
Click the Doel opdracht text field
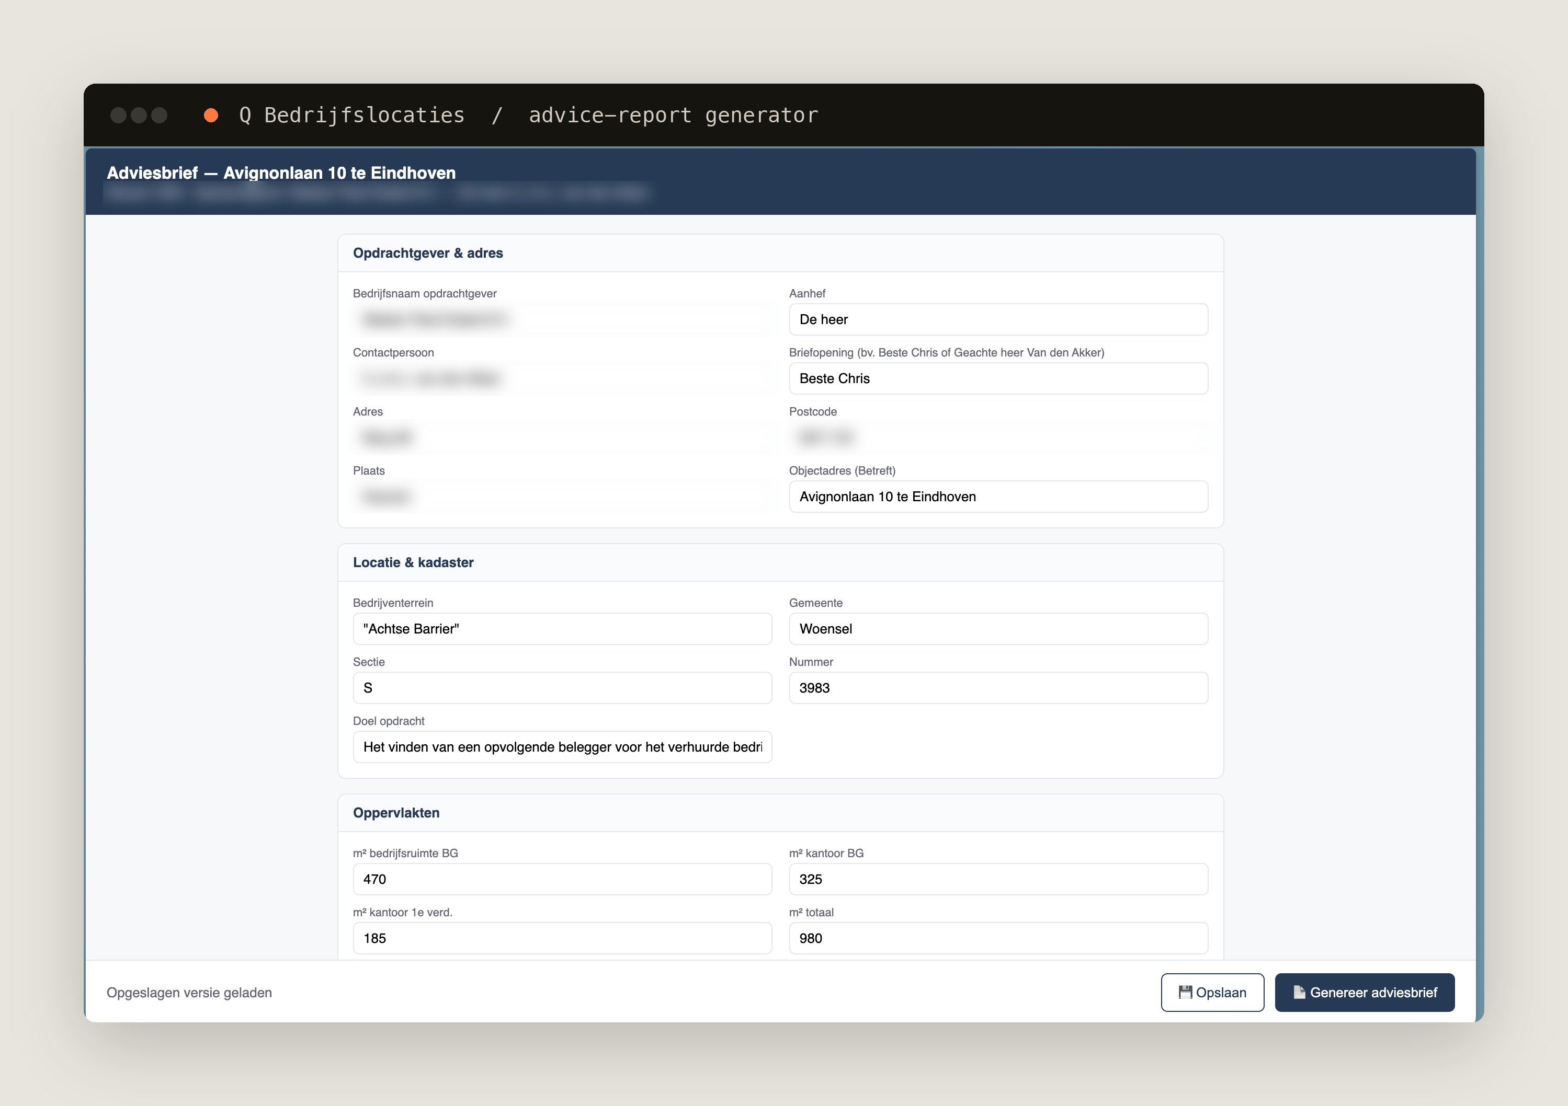tap(562, 747)
